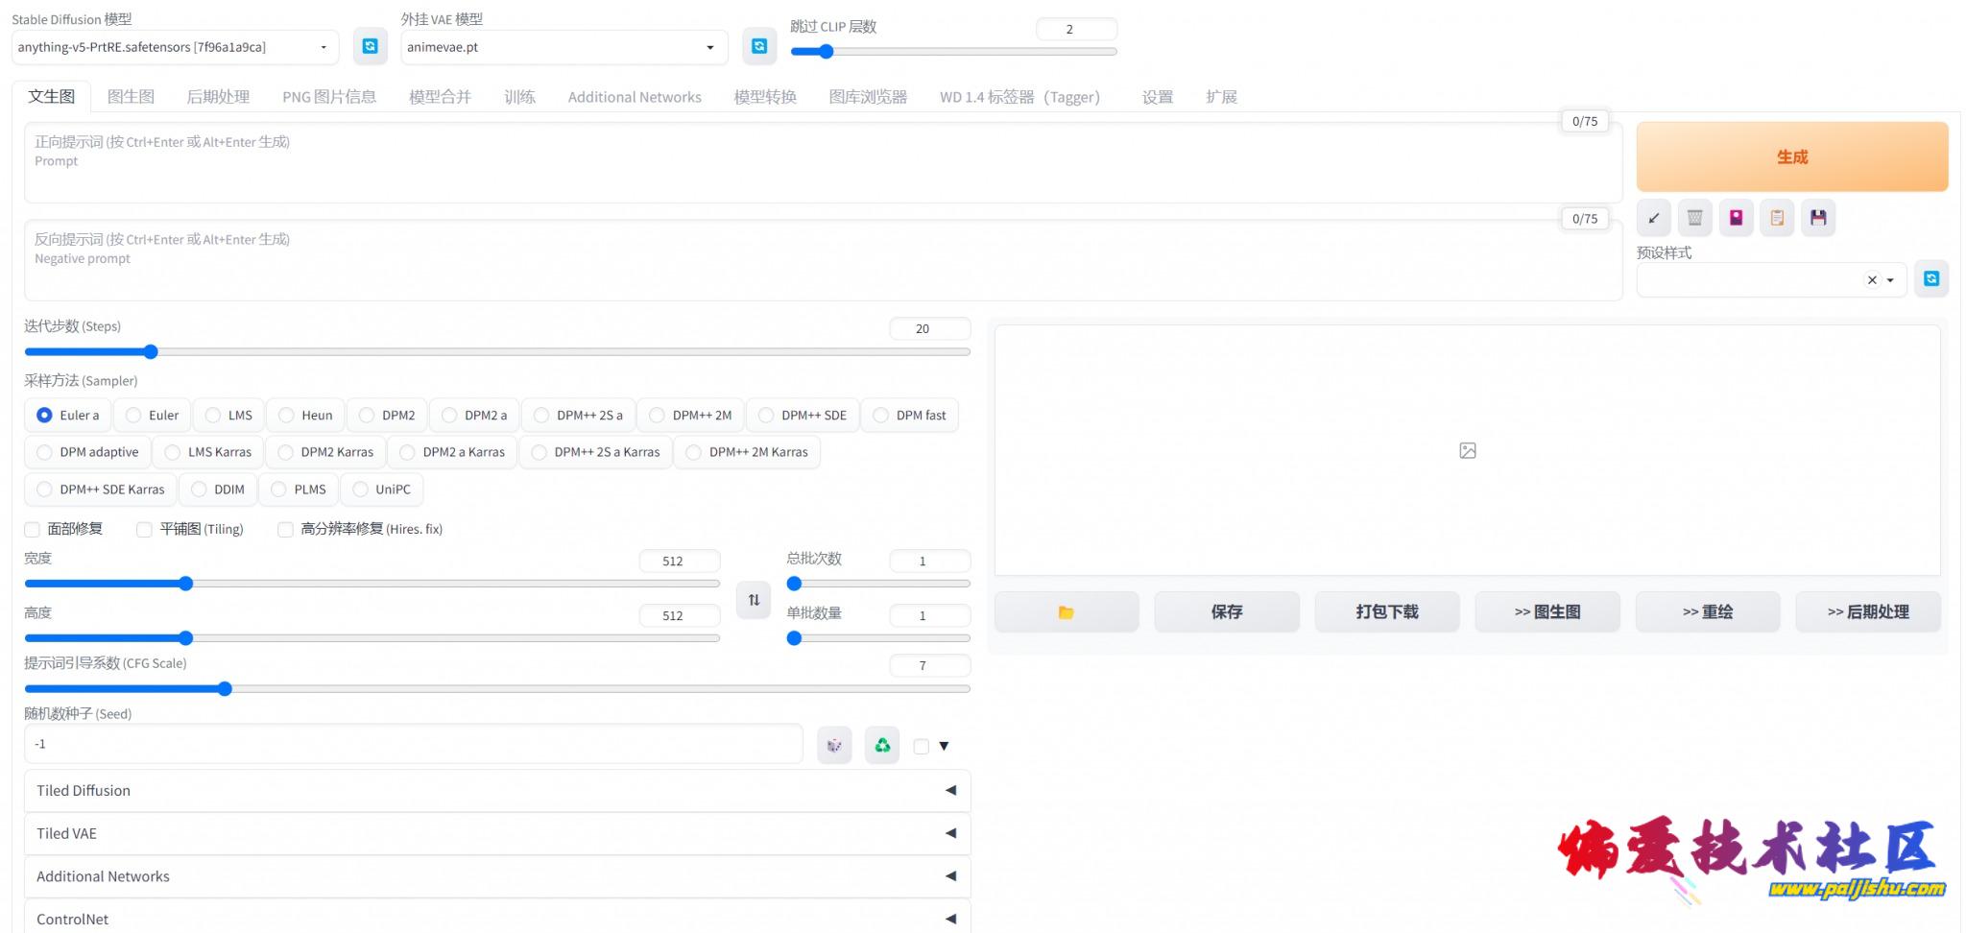
Task: Click the clipboard icon to apply styles
Action: click(x=1777, y=218)
